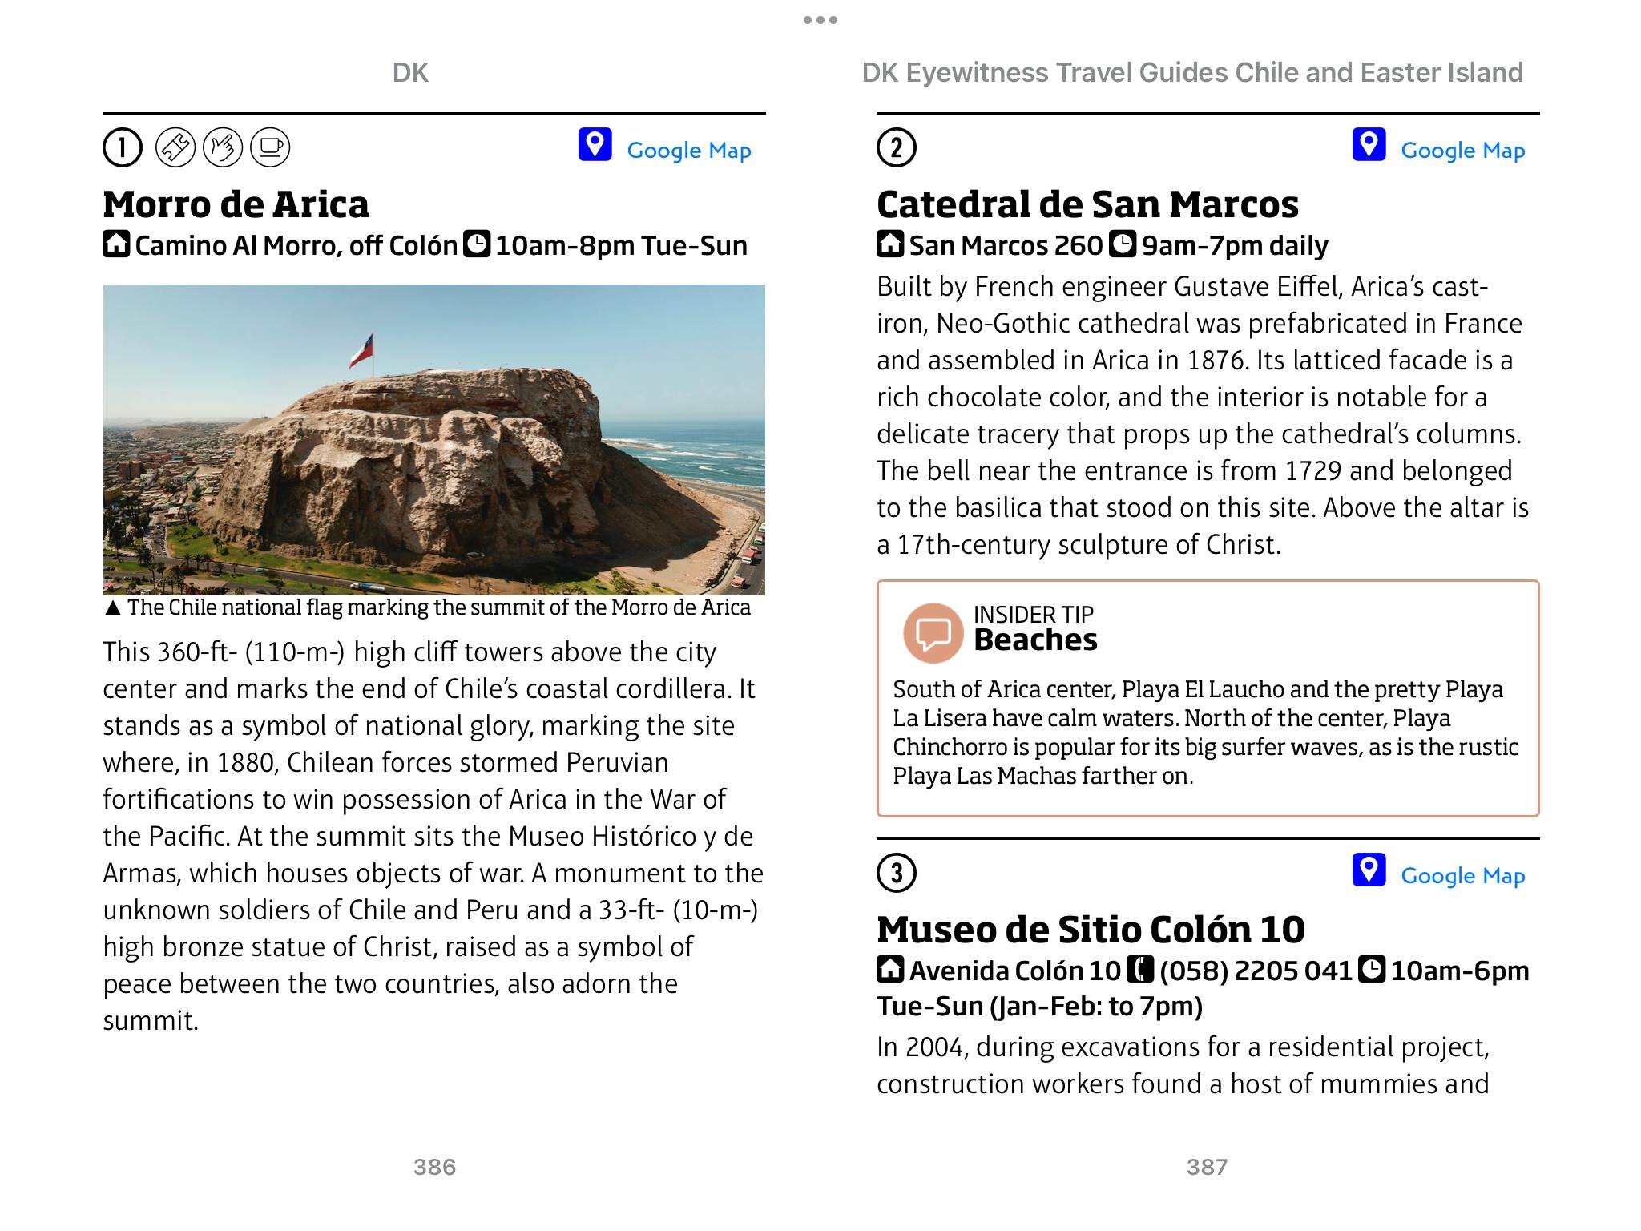
Task: Tap the Morro de Arica photo
Action: coord(433,439)
